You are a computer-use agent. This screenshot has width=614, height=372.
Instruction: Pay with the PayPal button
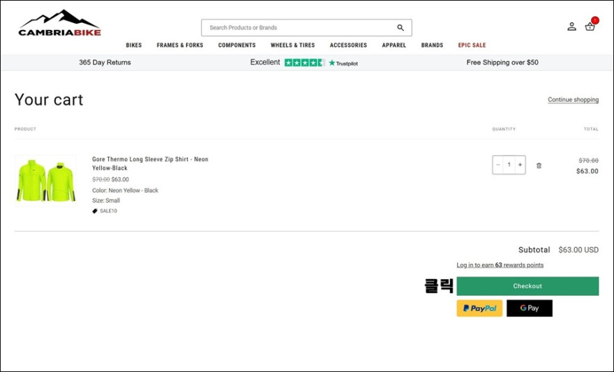click(x=479, y=308)
